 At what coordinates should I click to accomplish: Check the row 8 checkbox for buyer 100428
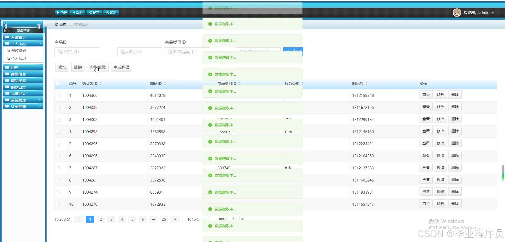point(58,180)
